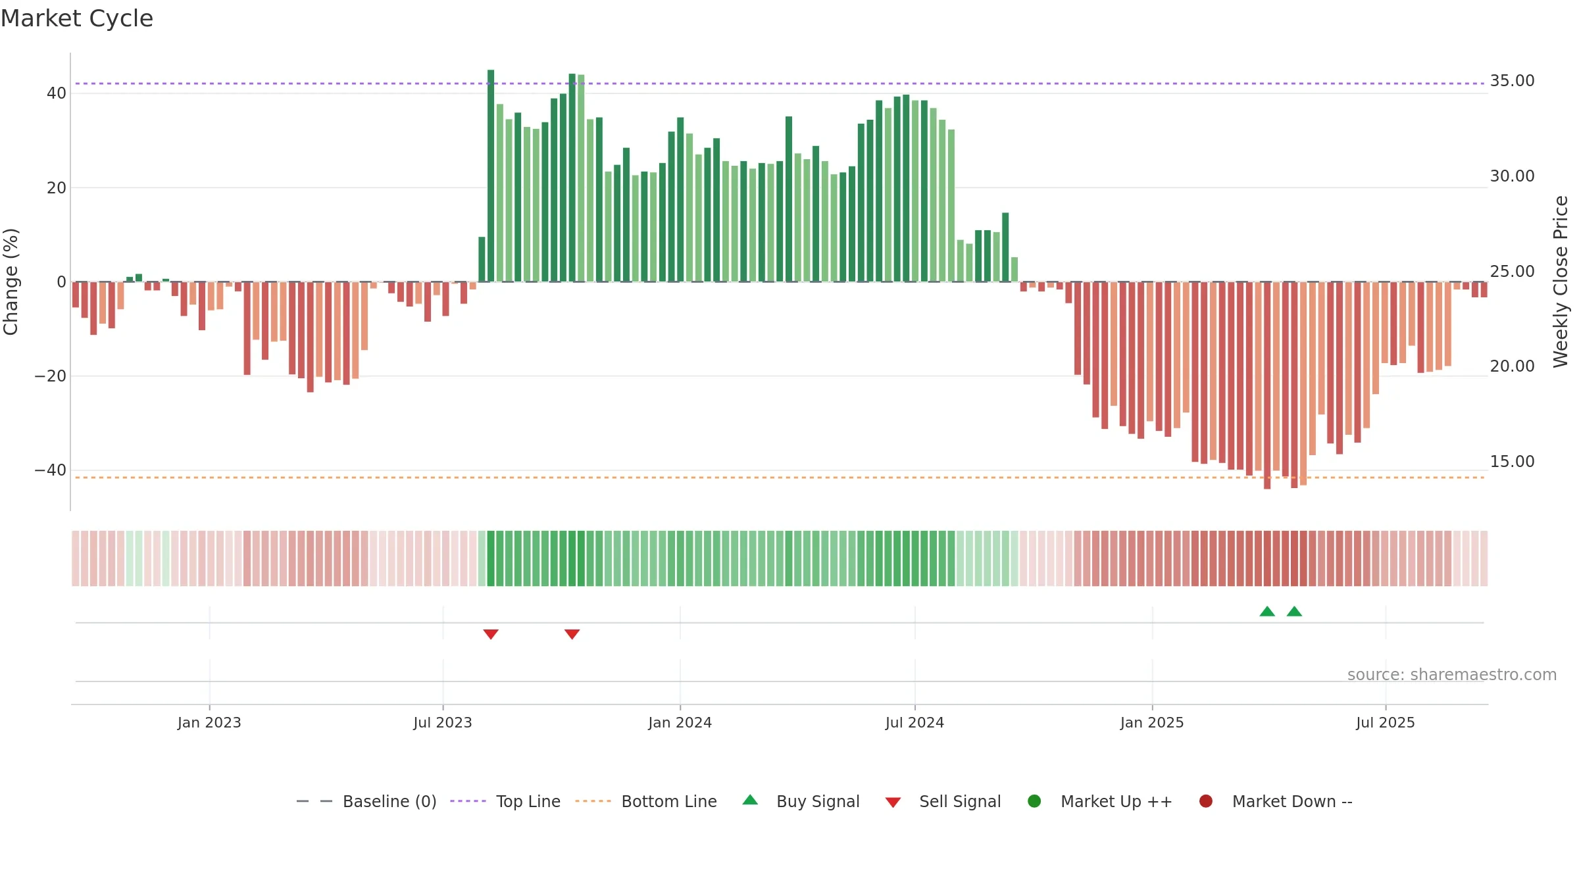Click the Jul 2025 axis label
The image size is (1579, 888).
pyautogui.click(x=1386, y=722)
